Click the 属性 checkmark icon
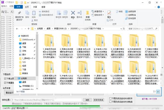The height and width of the screenshot is (110, 164). (x=109, y=13)
